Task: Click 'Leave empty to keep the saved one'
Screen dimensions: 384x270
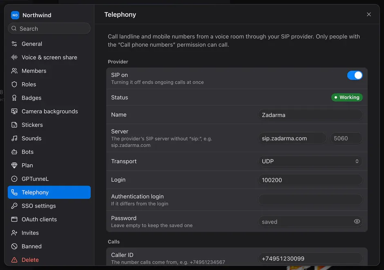Action: coord(152,225)
